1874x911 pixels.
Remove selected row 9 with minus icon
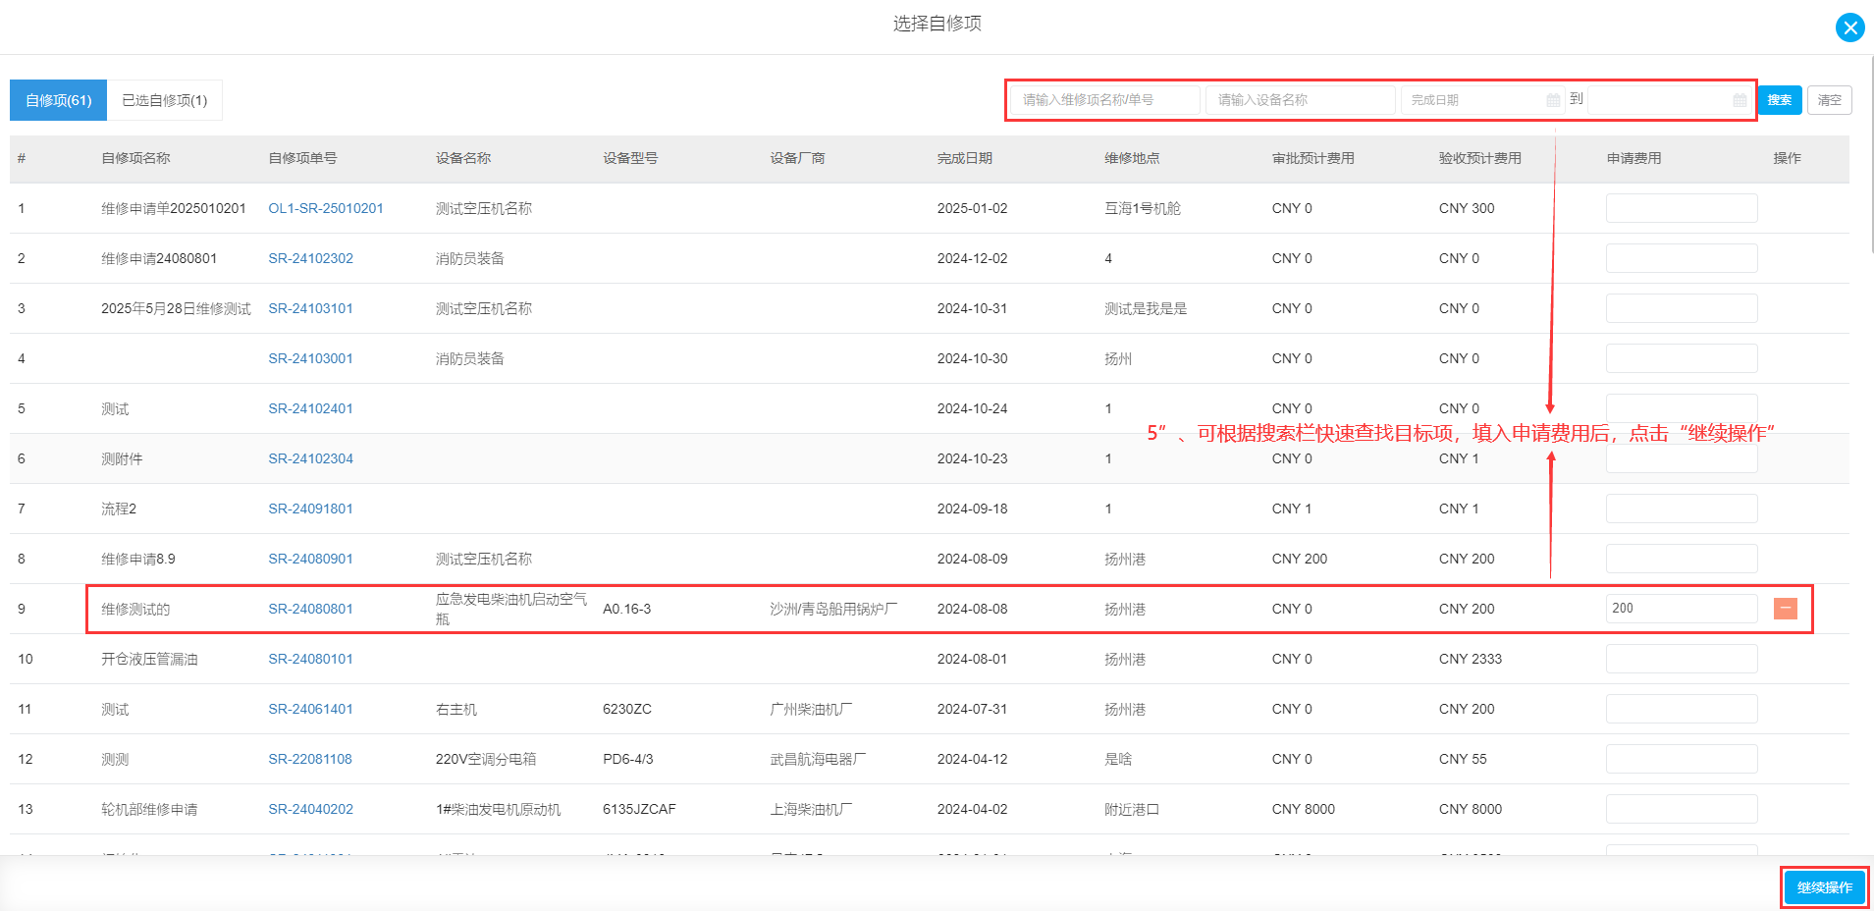tap(1785, 609)
